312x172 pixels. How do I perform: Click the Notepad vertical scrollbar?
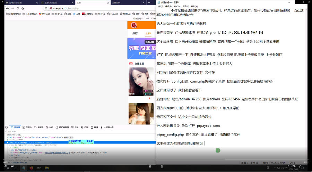pyautogui.click(x=306, y=84)
